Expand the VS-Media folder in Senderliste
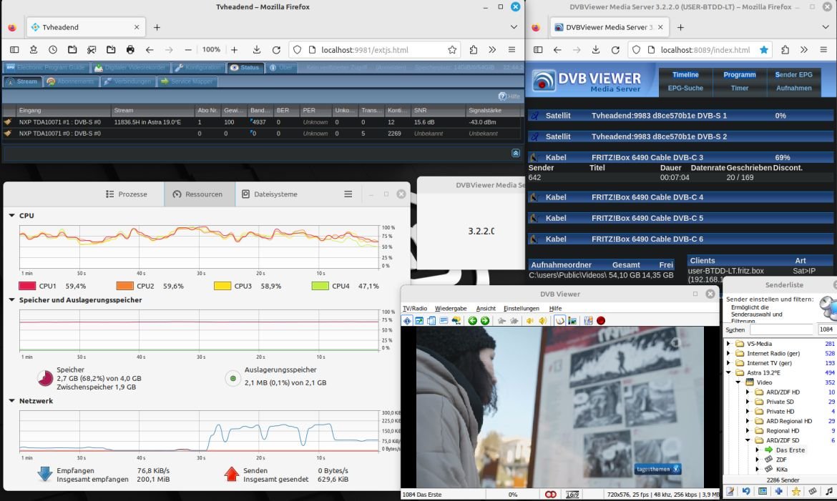 (x=729, y=344)
